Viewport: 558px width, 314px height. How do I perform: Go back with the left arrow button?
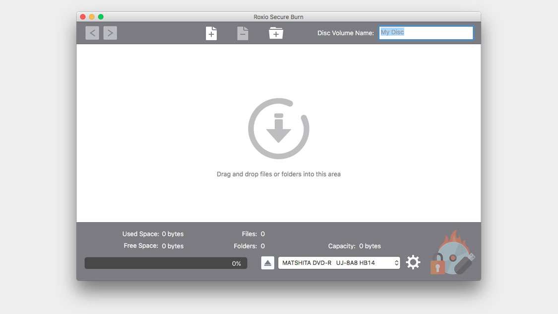point(92,33)
